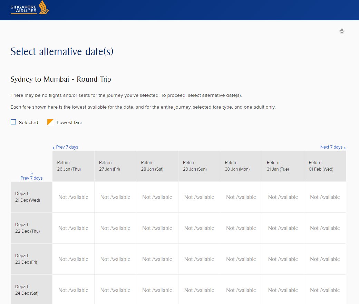The width and height of the screenshot is (359, 304).
Task: Select the Return 31 Jan (Tue) column header
Action: 283,166
